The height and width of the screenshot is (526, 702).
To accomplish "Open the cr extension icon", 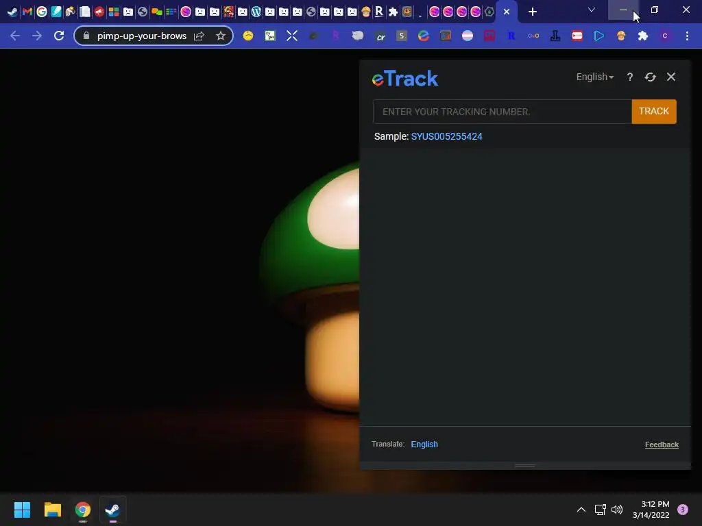I will tap(380, 36).
